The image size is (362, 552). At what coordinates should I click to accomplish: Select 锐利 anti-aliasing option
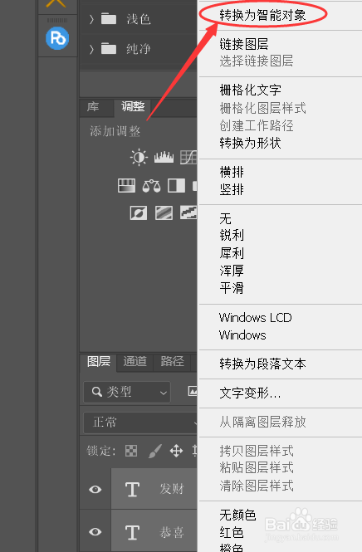coord(232,235)
